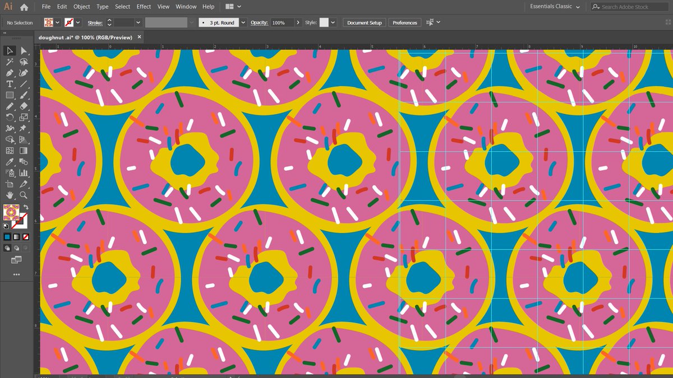Click the Opacity panel link
This screenshot has width=673, height=378.
(259, 23)
